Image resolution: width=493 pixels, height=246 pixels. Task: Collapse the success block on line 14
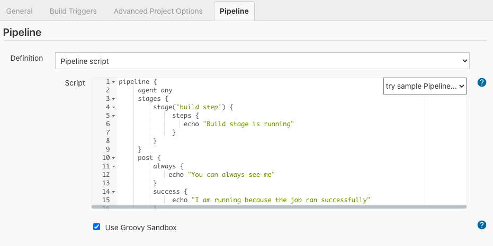coord(113,192)
